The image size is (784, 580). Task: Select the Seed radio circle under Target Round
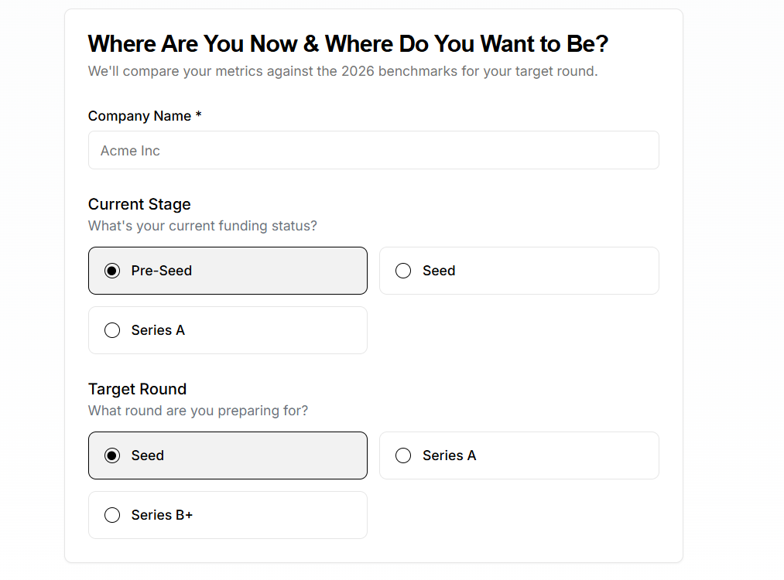[x=112, y=455]
